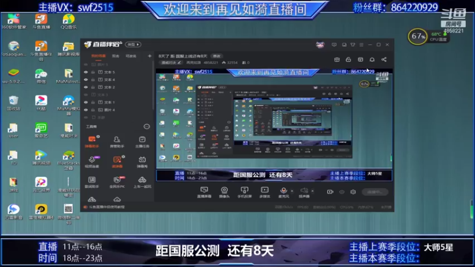Select the 文本 2 source row
Screen dimensions: 475x267
(x=118, y=87)
